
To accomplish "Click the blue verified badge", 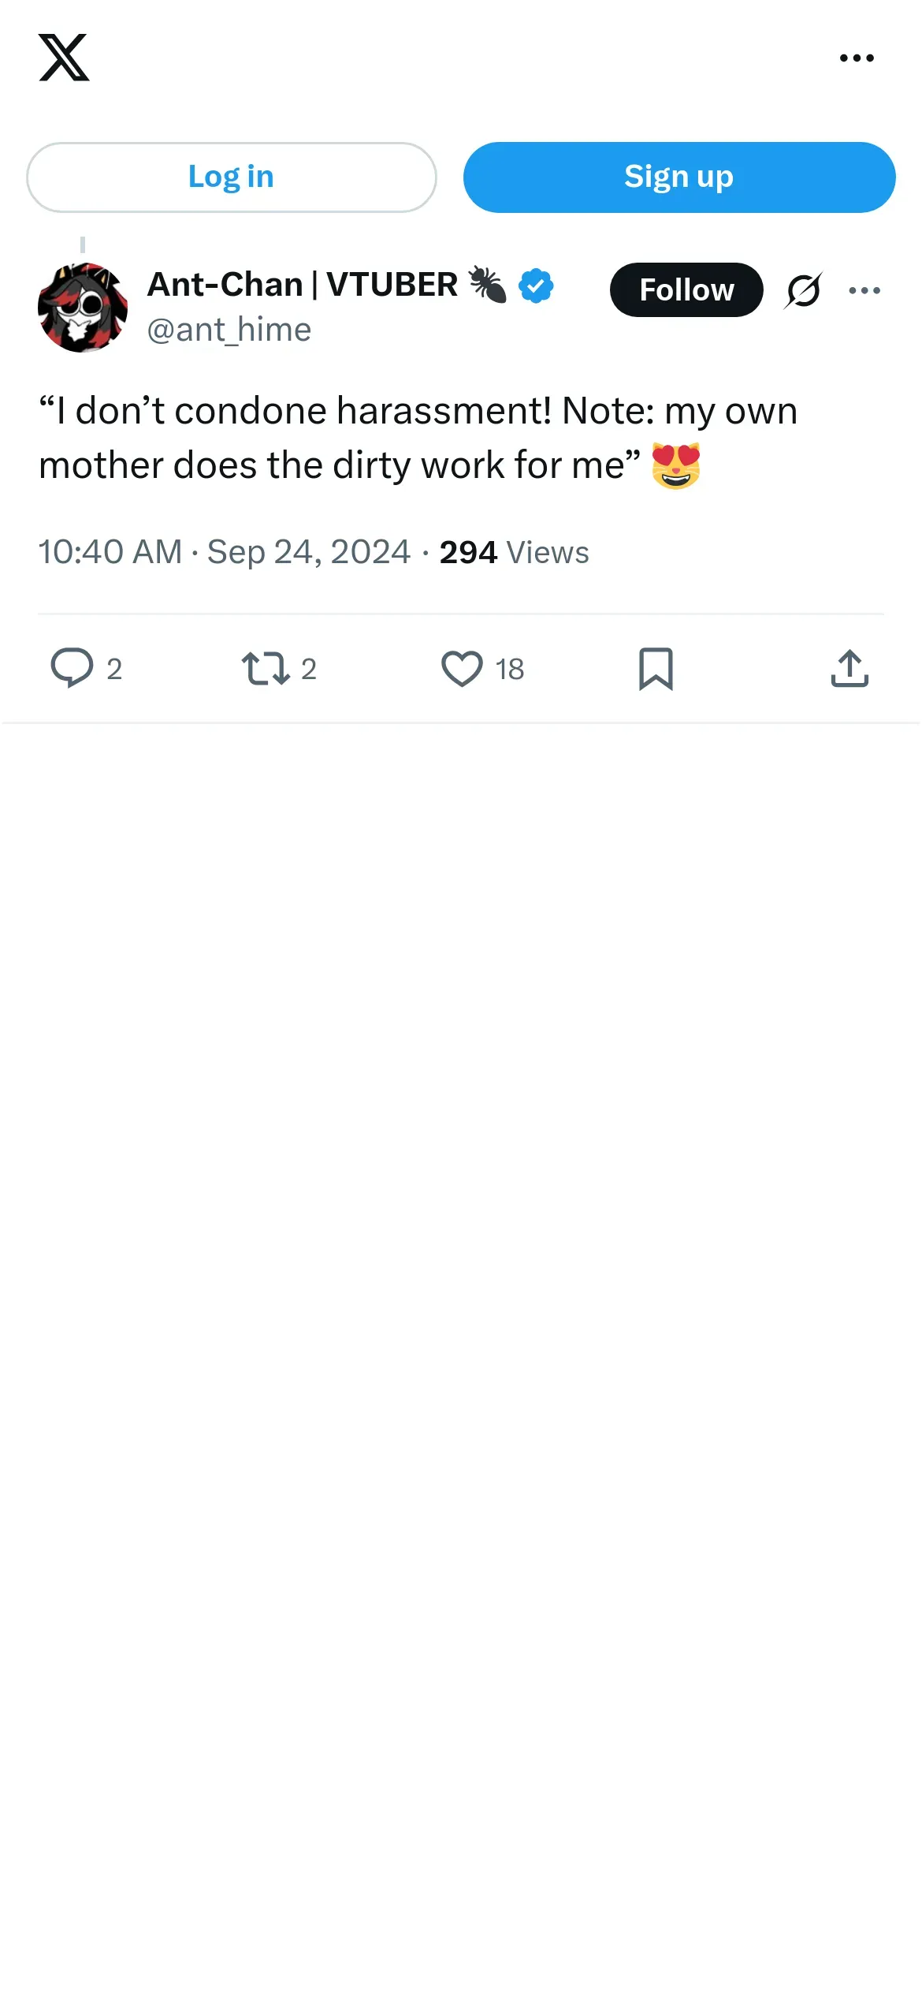I will click(536, 286).
